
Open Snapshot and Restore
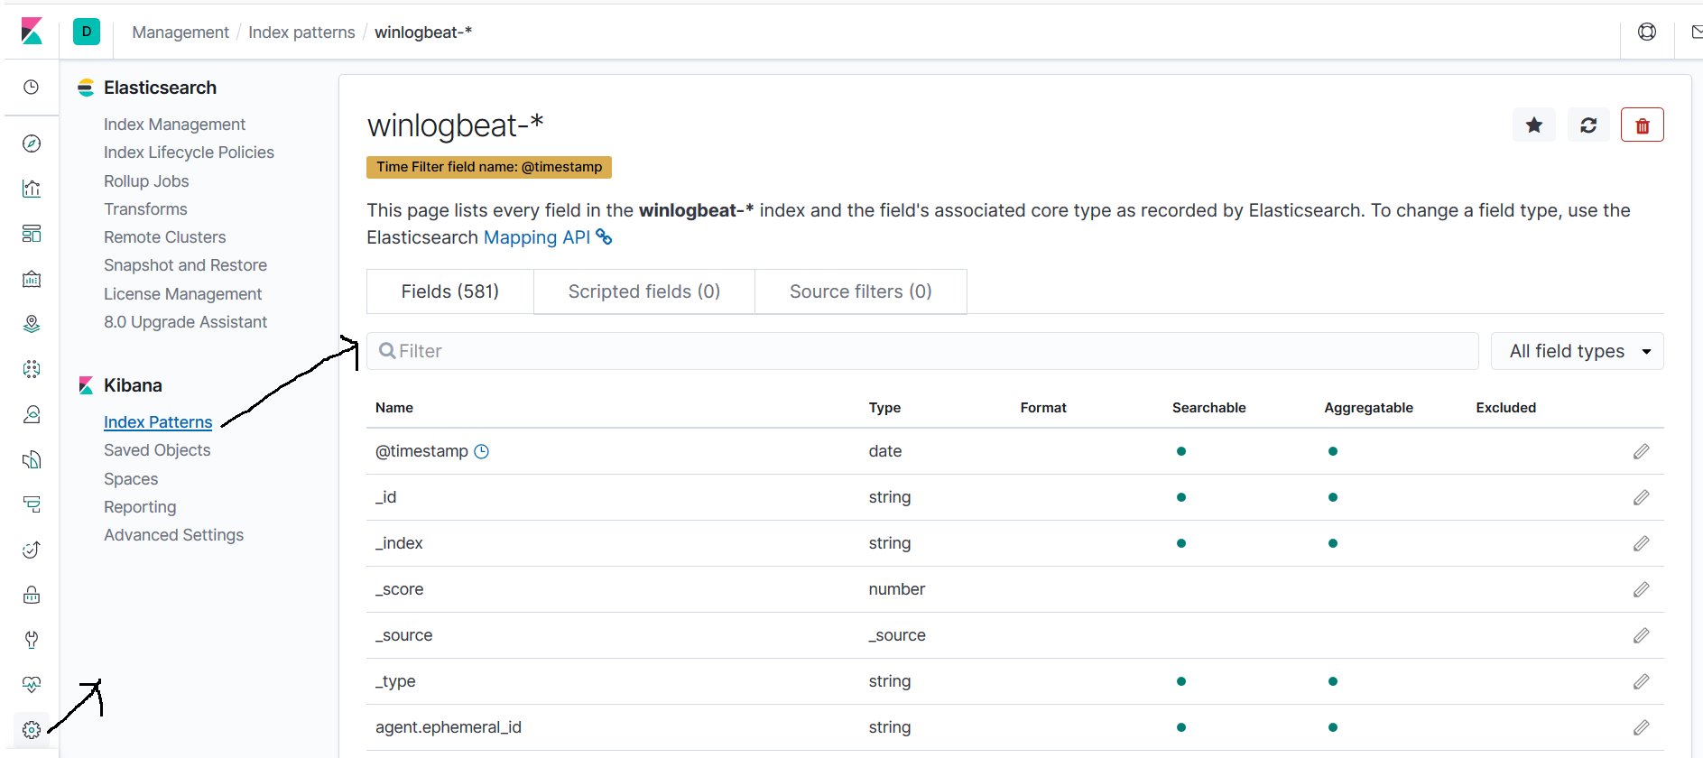pos(185,265)
